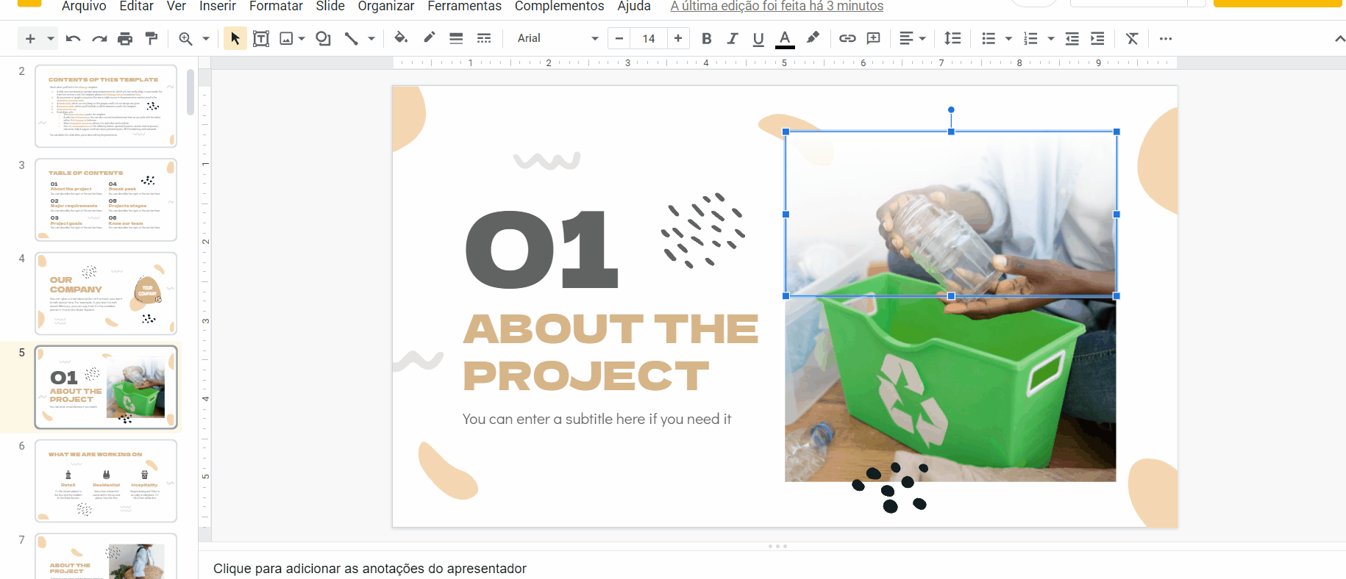The image size is (1346, 579).
Task: Click the new slide plus button
Action: (x=30, y=38)
